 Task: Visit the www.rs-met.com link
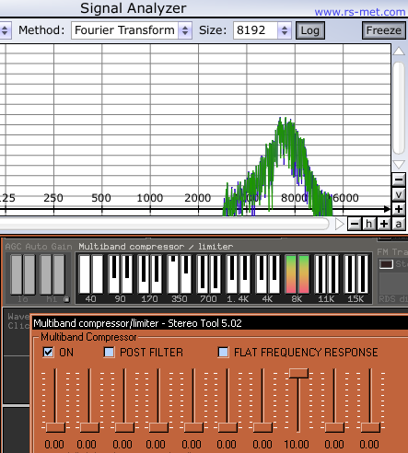[x=360, y=12]
